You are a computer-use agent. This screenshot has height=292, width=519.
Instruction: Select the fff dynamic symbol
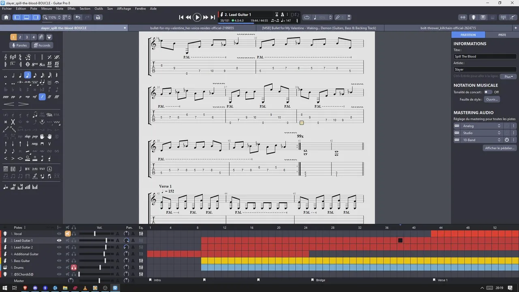click(57, 97)
